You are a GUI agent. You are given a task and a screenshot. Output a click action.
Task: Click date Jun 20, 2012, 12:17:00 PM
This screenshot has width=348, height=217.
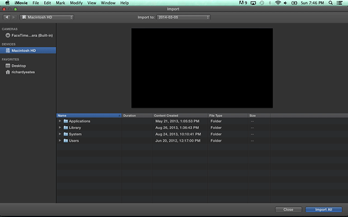(178, 141)
